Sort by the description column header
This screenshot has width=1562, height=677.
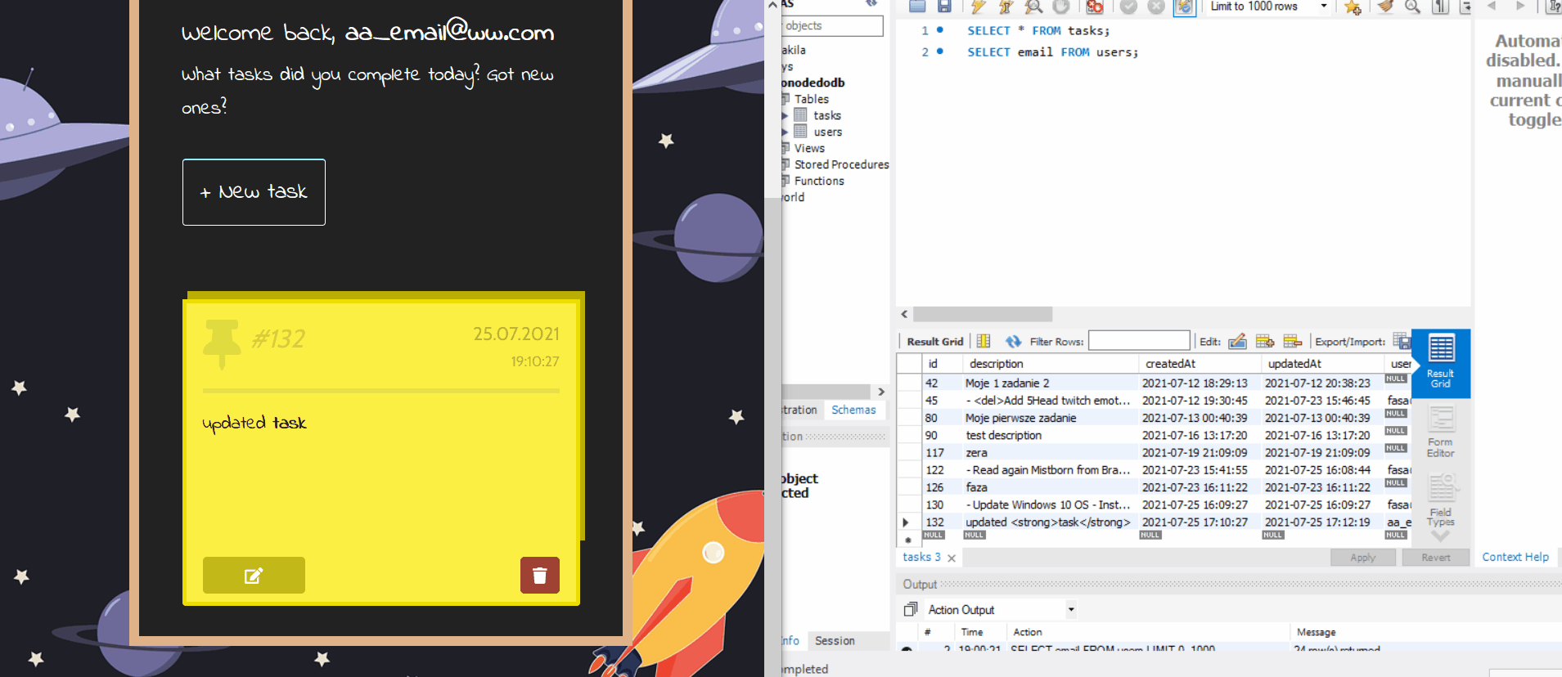[1051, 364]
